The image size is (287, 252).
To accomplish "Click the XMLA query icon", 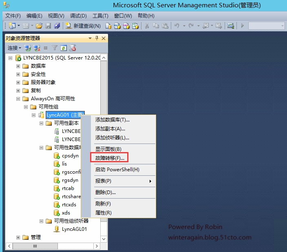I will pyautogui.click(x=135, y=26).
